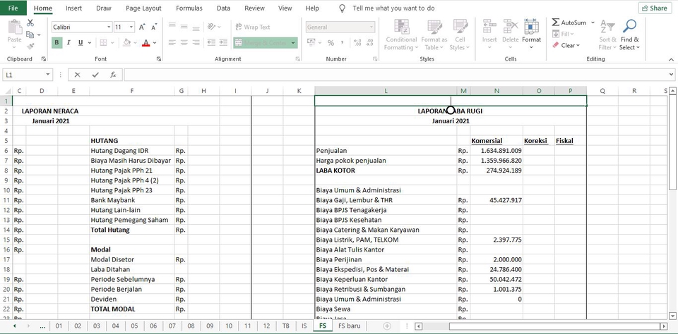The height and width of the screenshot is (334, 678).
Task: Open the TB sheet tab
Action: [286, 326]
